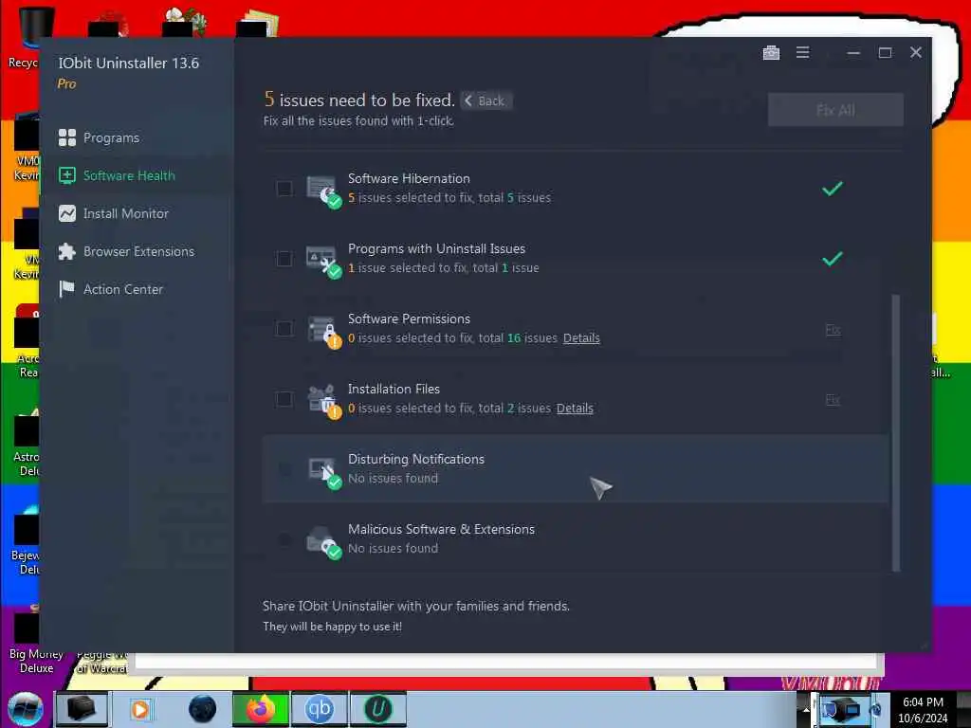Select Malicious Software & Extensions title
Screen dimensions: 971x728
click(441, 529)
